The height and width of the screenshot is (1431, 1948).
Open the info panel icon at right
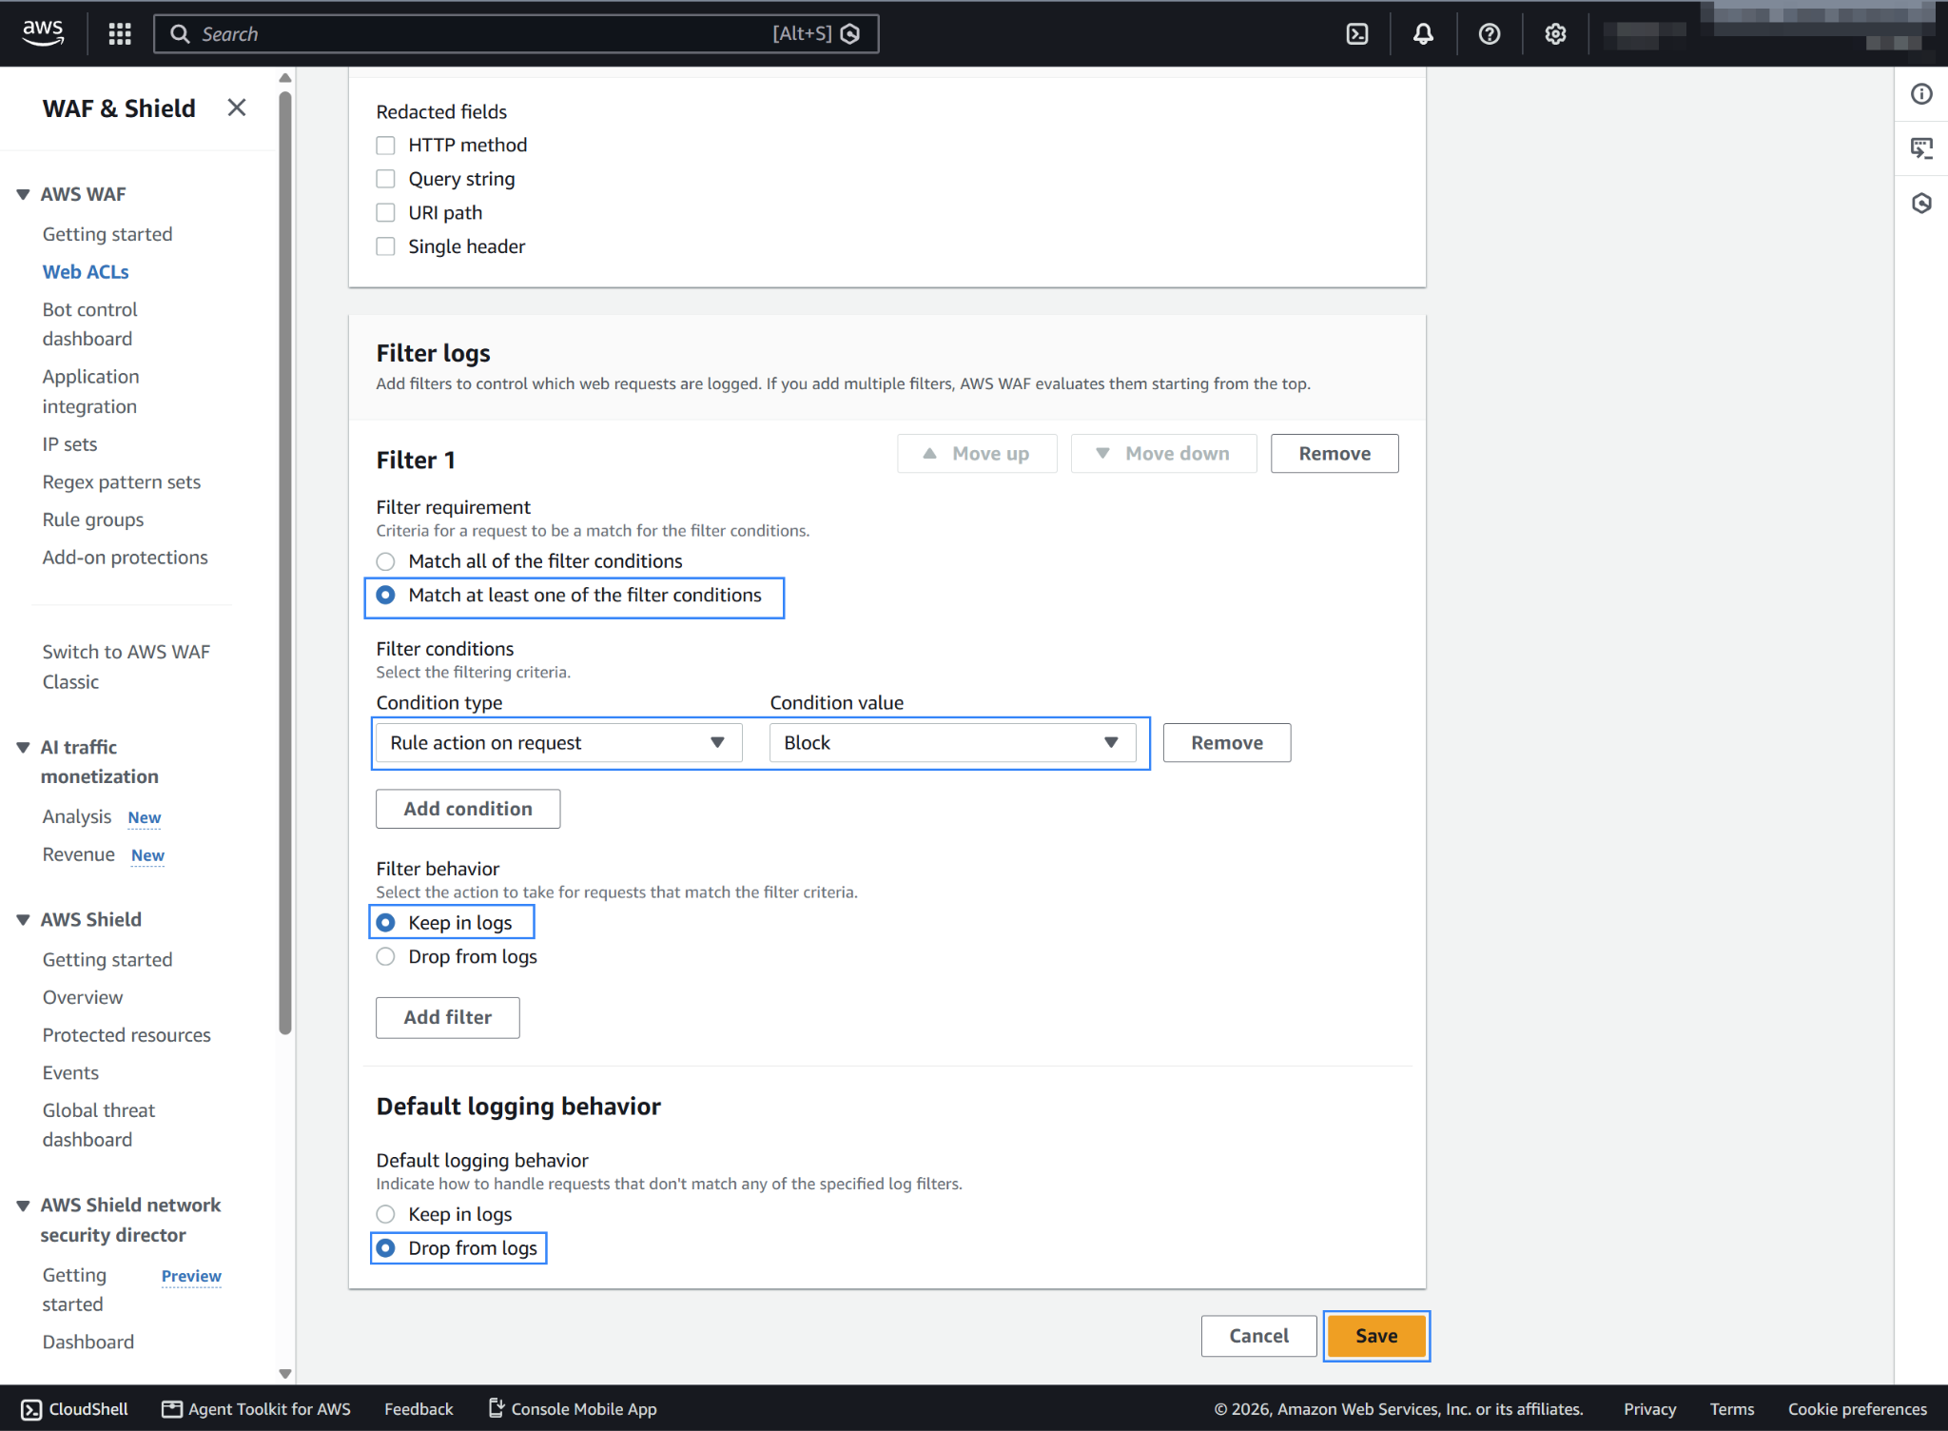[x=1921, y=94]
